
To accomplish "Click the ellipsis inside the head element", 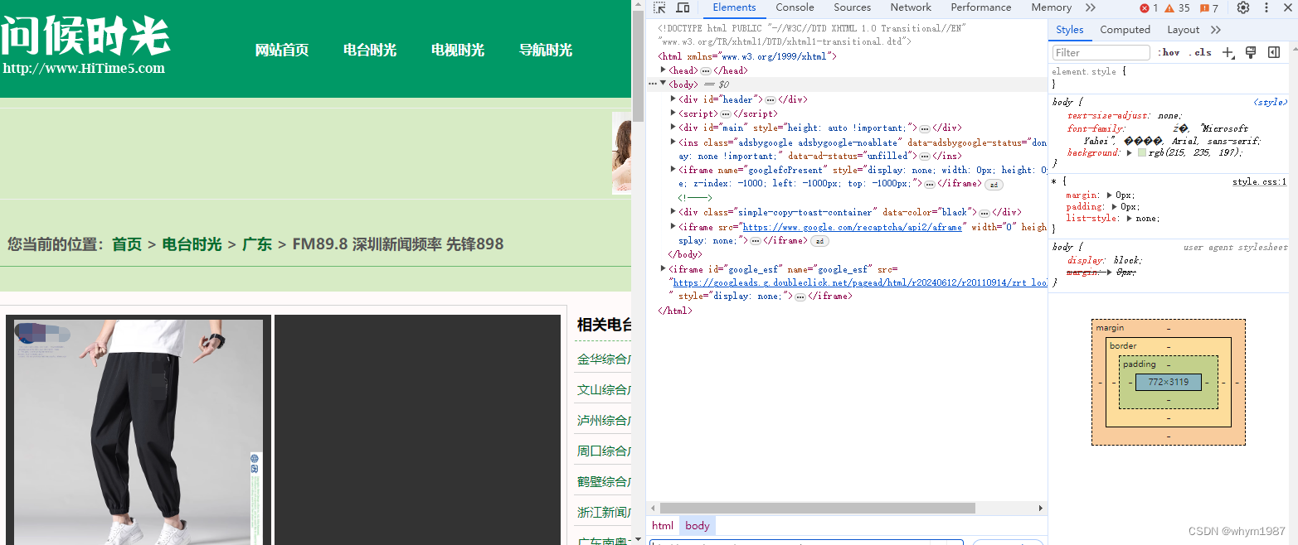I will tap(705, 71).
